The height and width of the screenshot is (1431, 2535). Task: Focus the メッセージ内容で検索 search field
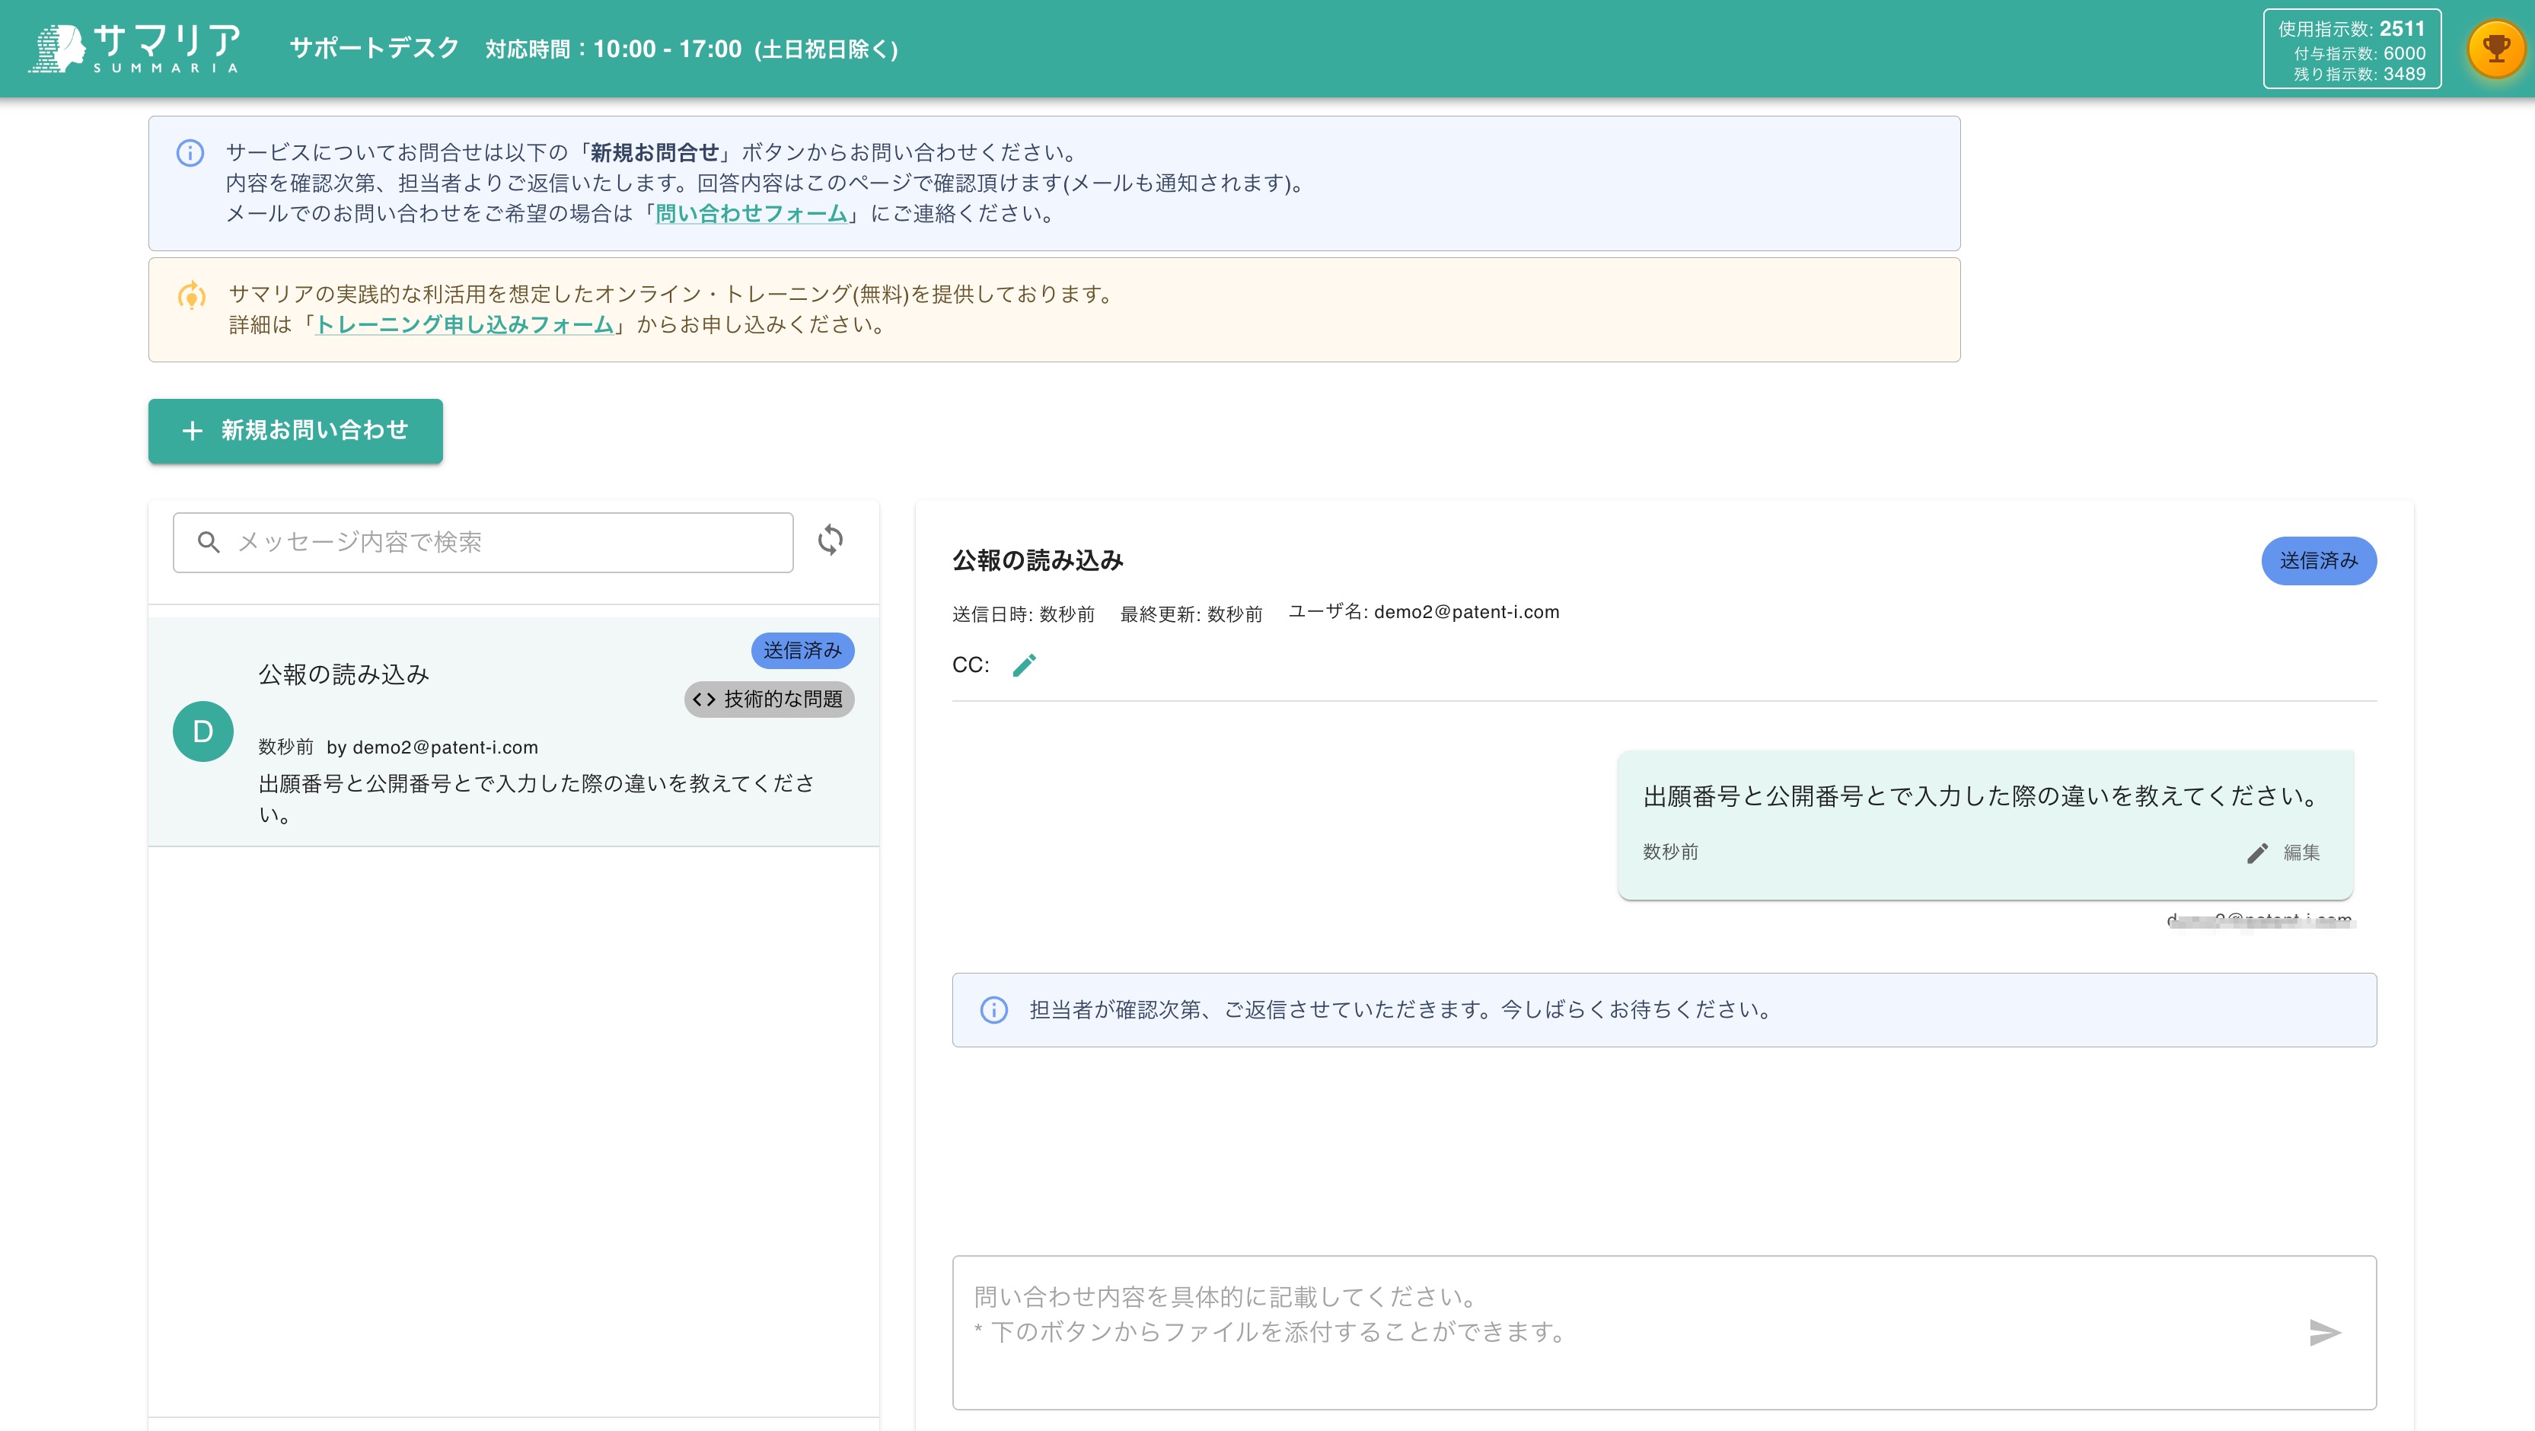(x=483, y=542)
